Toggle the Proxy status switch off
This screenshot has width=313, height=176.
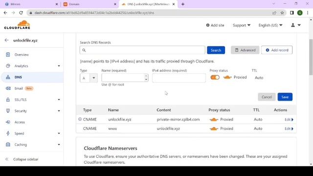(x=215, y=77)
